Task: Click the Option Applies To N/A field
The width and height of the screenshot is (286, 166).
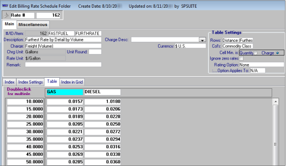Action: (x=258, y=70)
